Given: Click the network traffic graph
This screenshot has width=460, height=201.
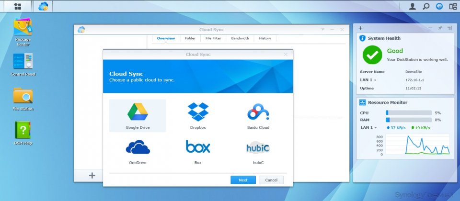Looking at the screenshot, I should click(417, 145).
